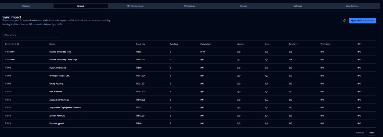Click successor T1542.001

[141, 116]
